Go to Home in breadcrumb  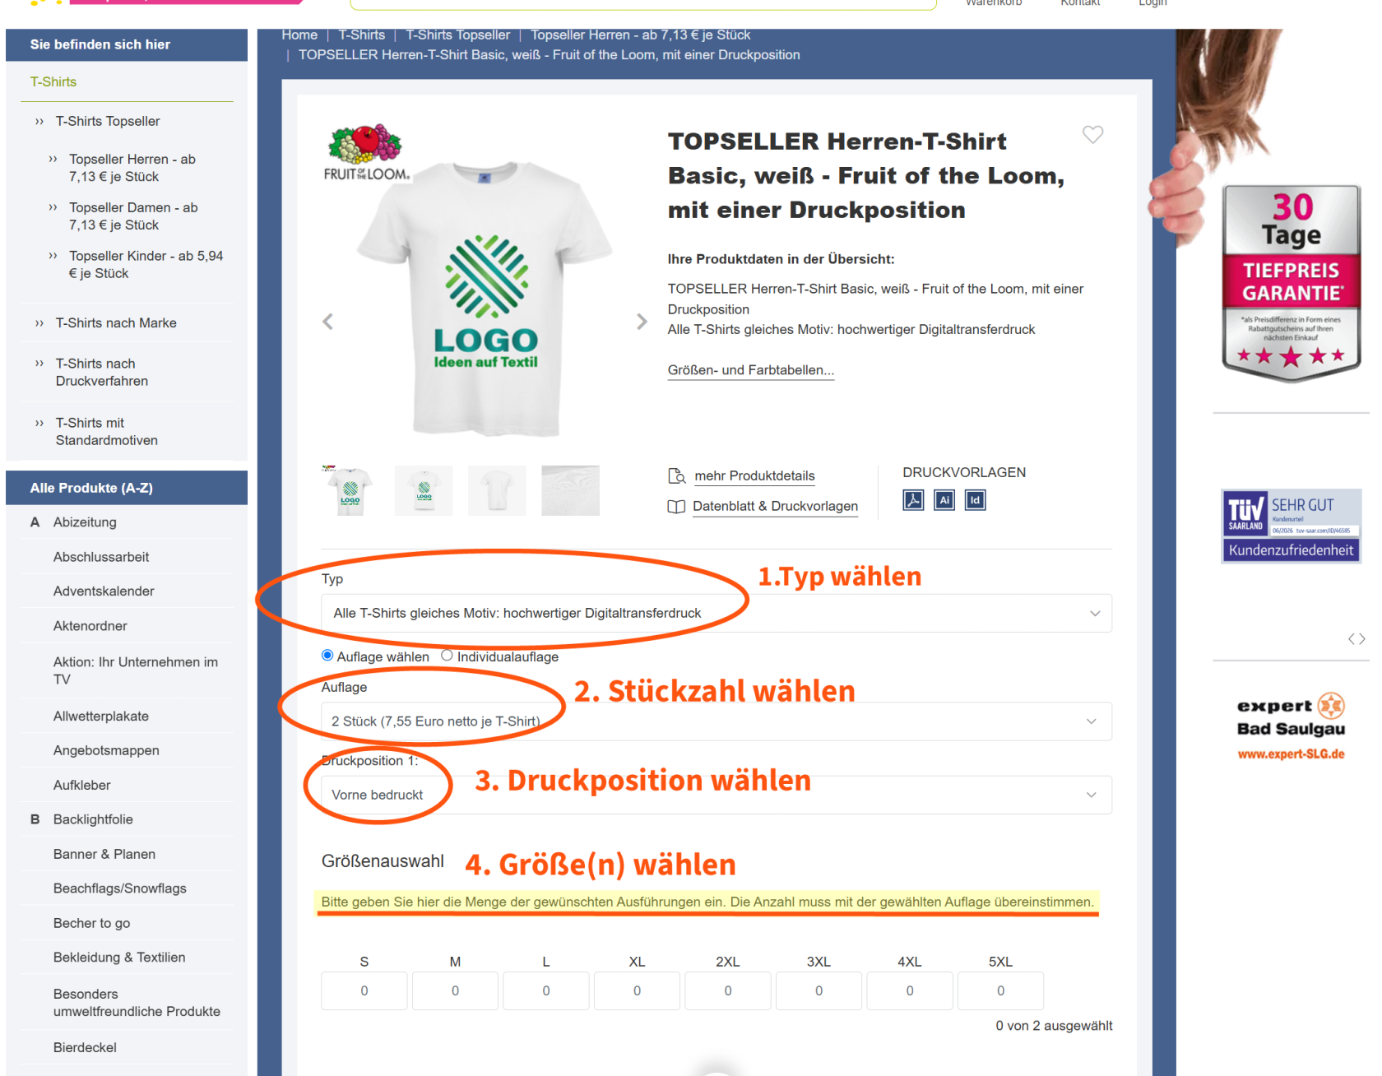(x=299, y=35)
